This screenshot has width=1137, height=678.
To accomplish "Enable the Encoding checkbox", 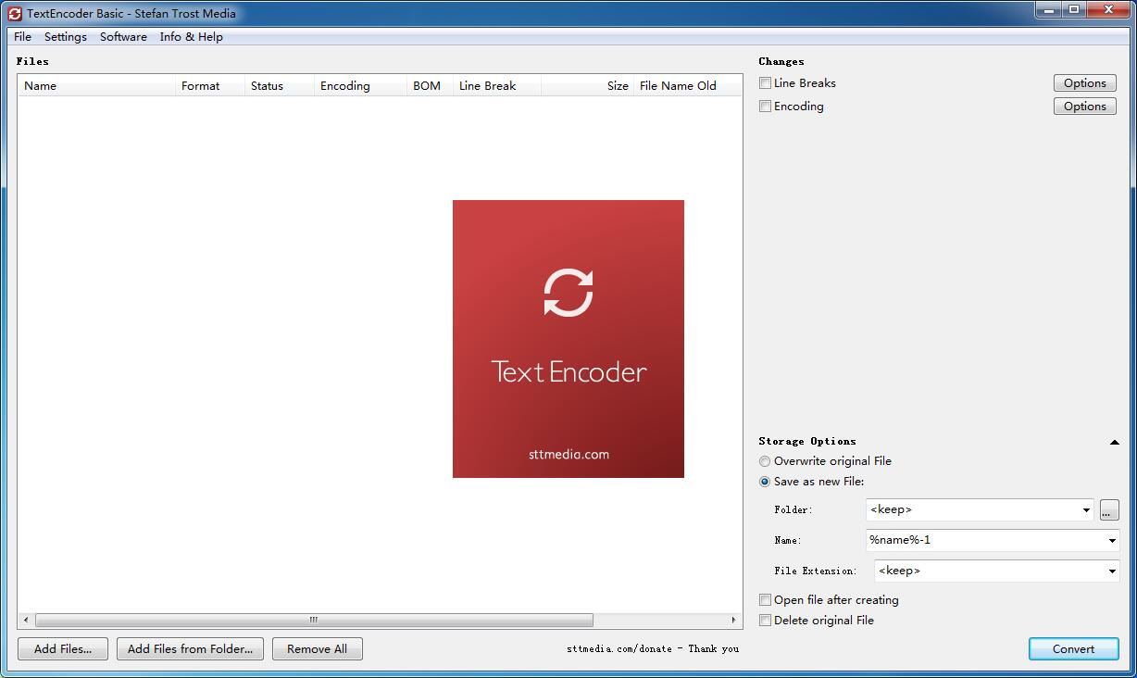I will (x=765, y=107).
